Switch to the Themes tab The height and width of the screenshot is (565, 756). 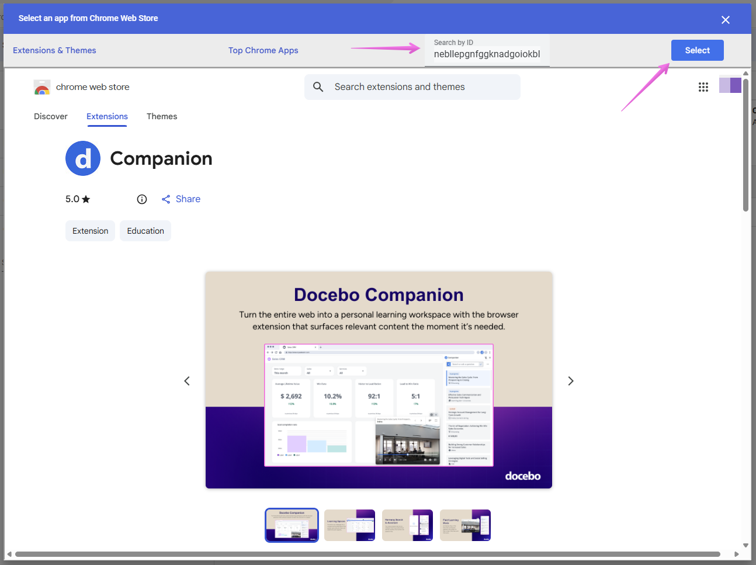[162, 116]
